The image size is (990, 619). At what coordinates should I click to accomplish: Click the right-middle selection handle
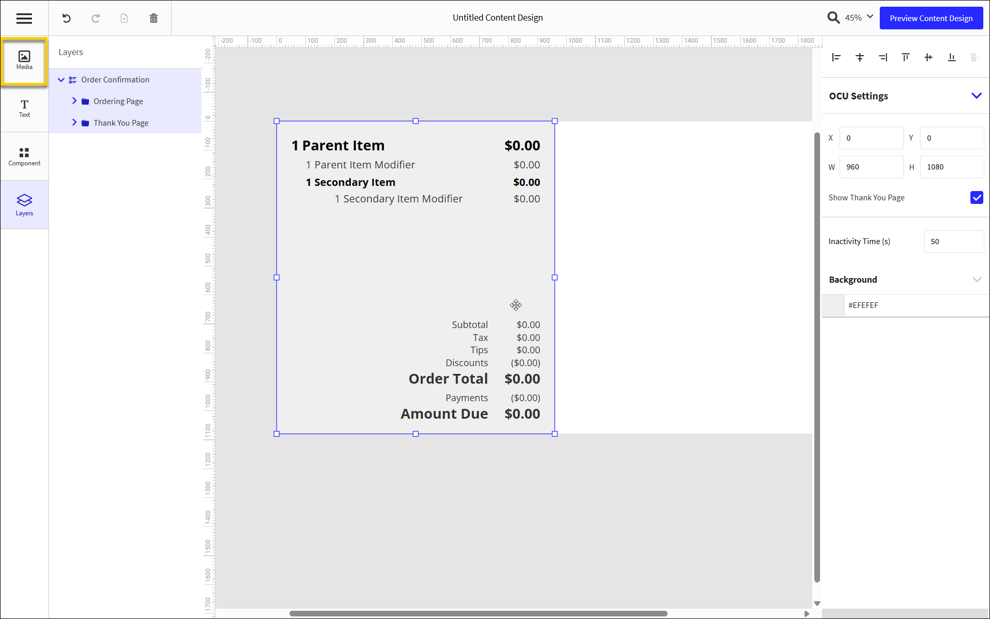coord(555,278)
